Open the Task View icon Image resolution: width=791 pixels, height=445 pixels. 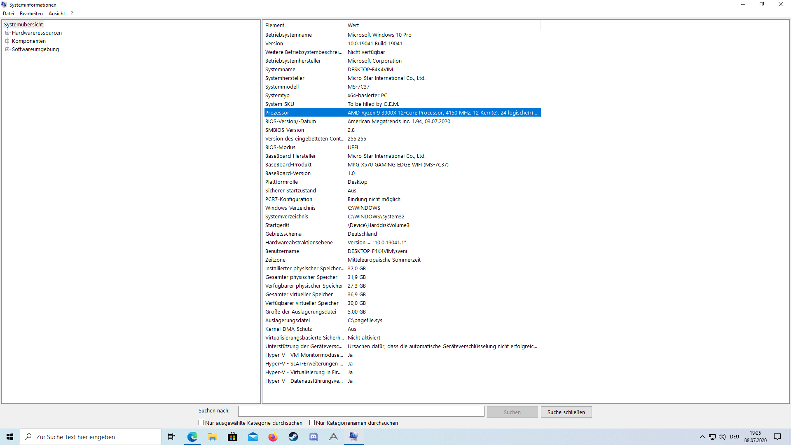tap(171, 437)
